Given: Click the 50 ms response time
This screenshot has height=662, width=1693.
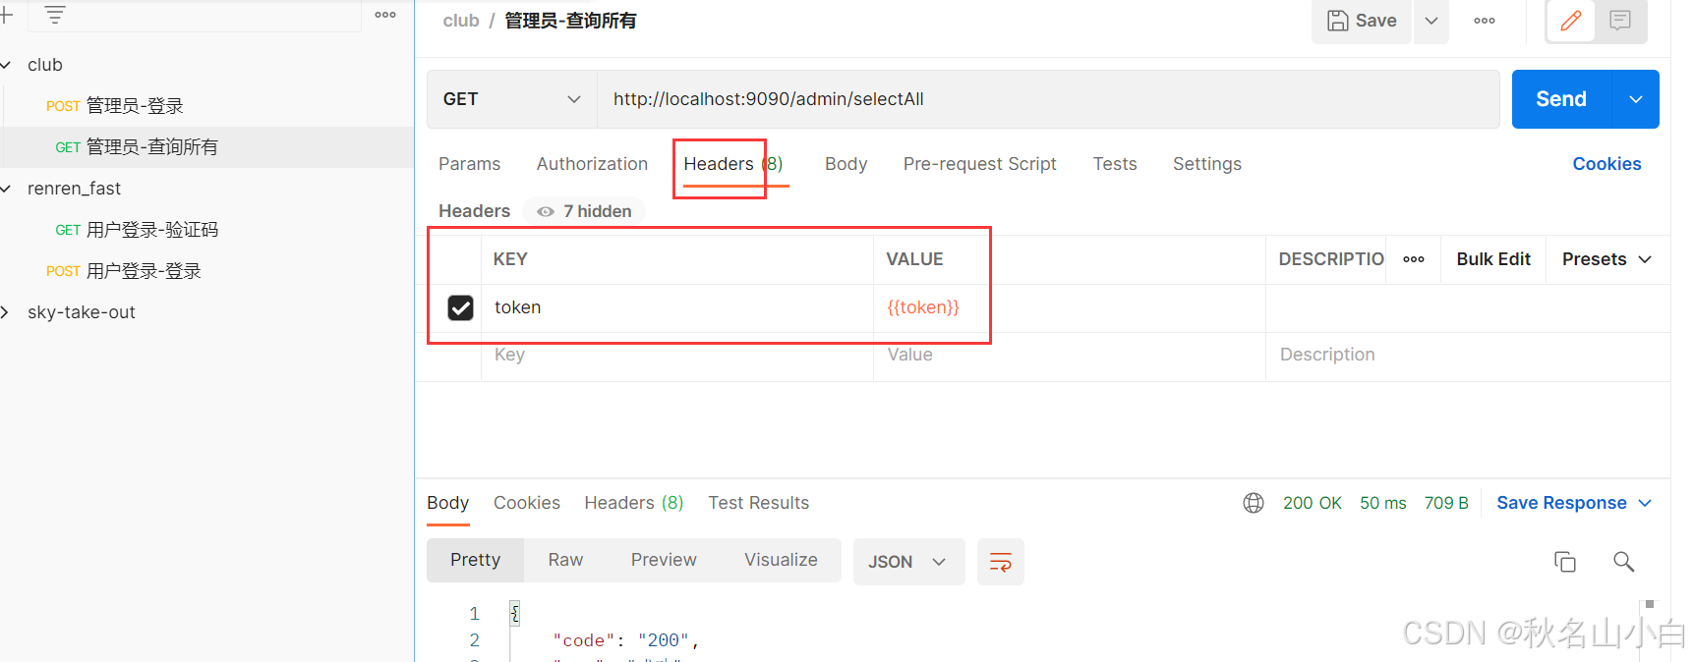Looking at the screenshot, I should pos(1383,503).
